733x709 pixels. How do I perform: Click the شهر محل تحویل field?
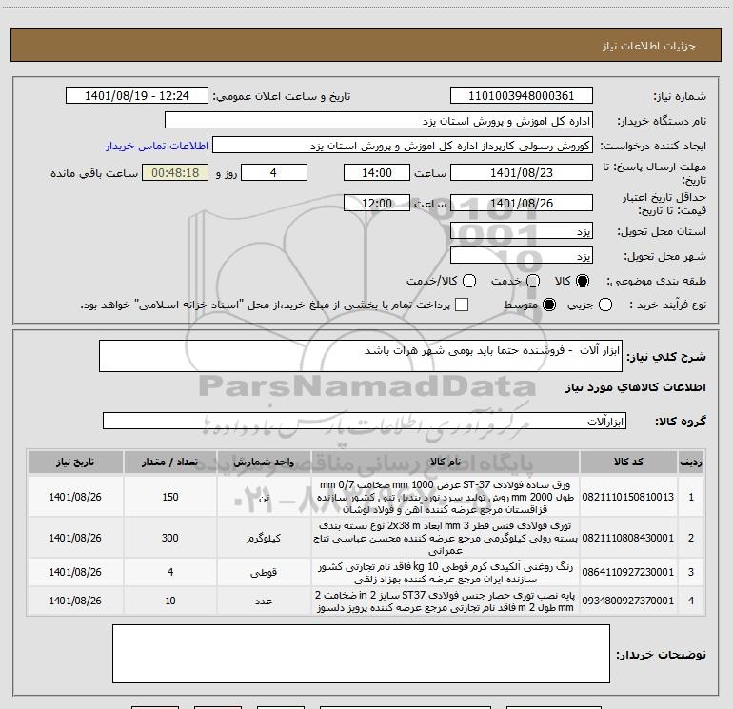[x=522, y=256]
